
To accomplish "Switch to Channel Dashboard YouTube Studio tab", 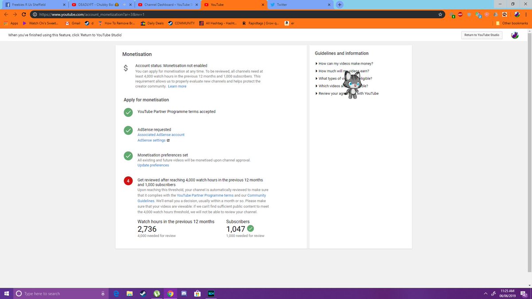I will coord(168,4).
